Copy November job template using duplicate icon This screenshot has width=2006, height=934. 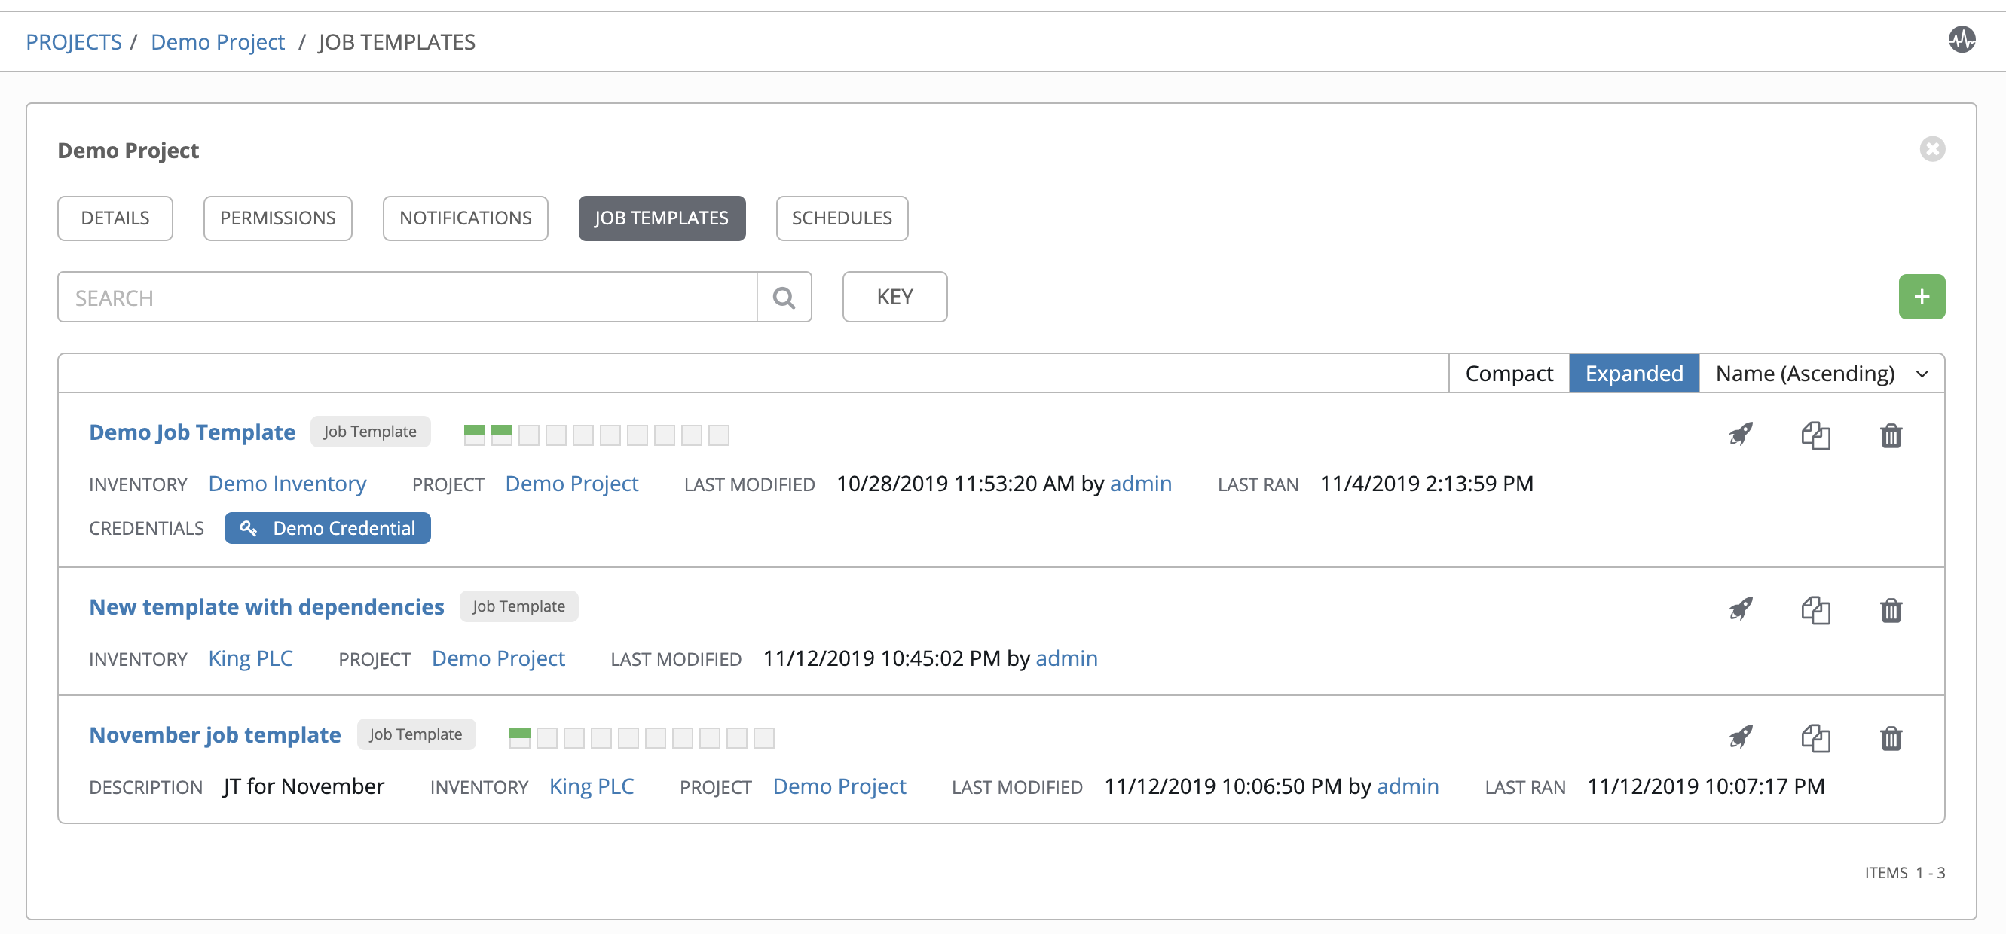pyautogui.click(x=1815, y=737)
